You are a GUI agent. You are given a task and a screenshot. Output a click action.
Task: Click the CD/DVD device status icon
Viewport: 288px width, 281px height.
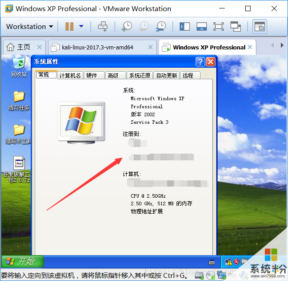pos(210,275)
